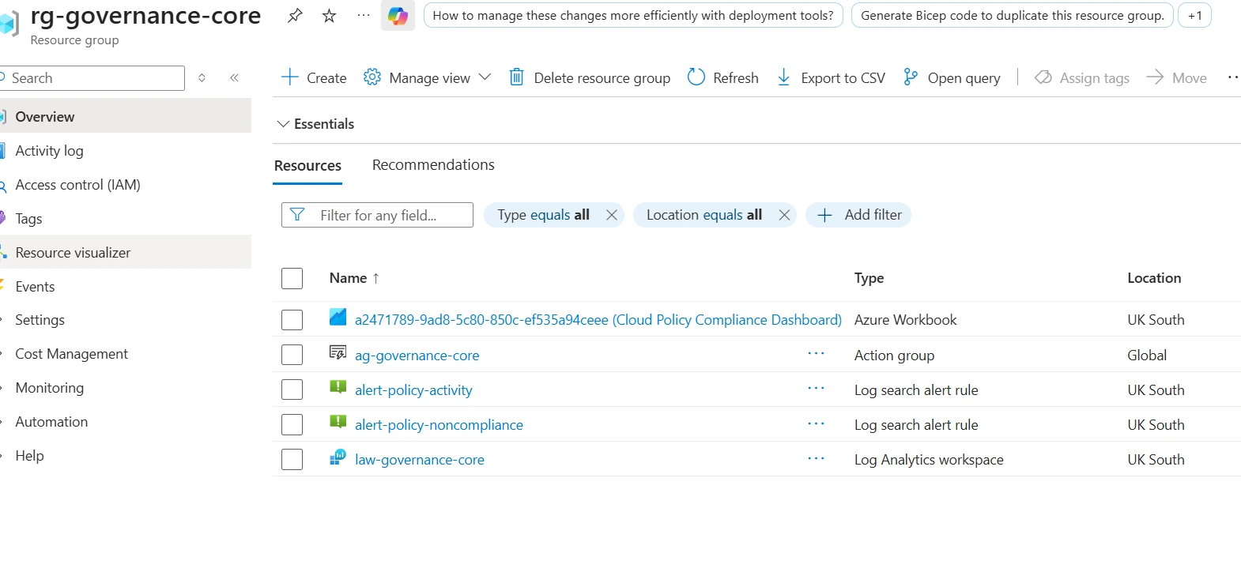
Task: Check the Cloud Policy Compliance Dashboard row
Action: 292,320
